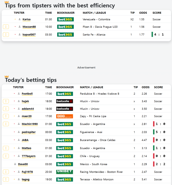Click the Unibet bookmaker logo
Viewport: 172px width, 185px height.
click(x=64, y=172)
